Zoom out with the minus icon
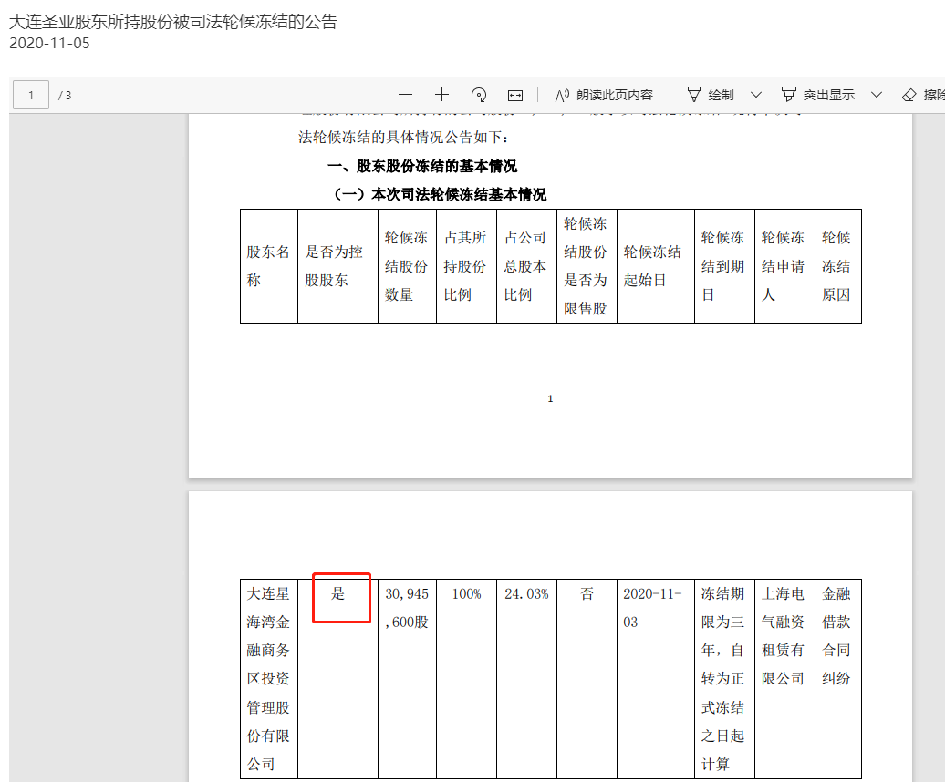Screen dimensions: 945x782 [x=406, y=95]
